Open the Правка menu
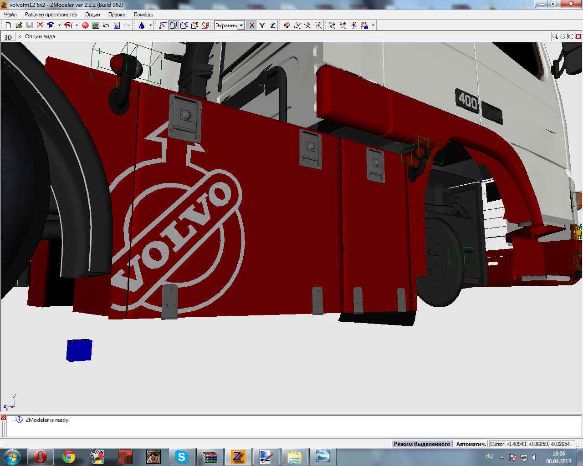Screen dimensions: 583x466 click(117, 15)
